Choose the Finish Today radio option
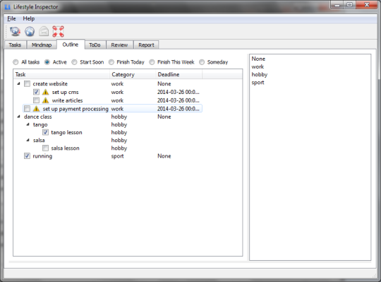The height and width of the screenshot is (282, 381). (111, 62)
